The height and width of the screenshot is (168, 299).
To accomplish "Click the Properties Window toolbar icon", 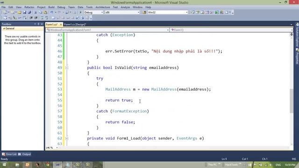I will point(197,13).
